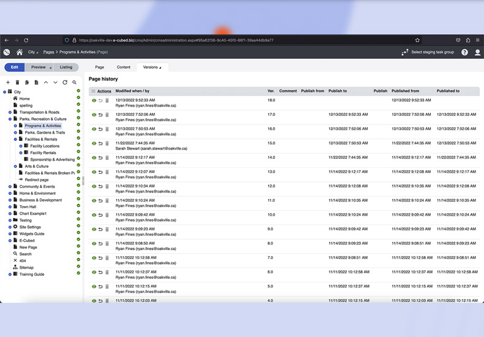484x337 pixels.
Task: Click the refresh icon in the tree toolbar
Action: [65, 82]
